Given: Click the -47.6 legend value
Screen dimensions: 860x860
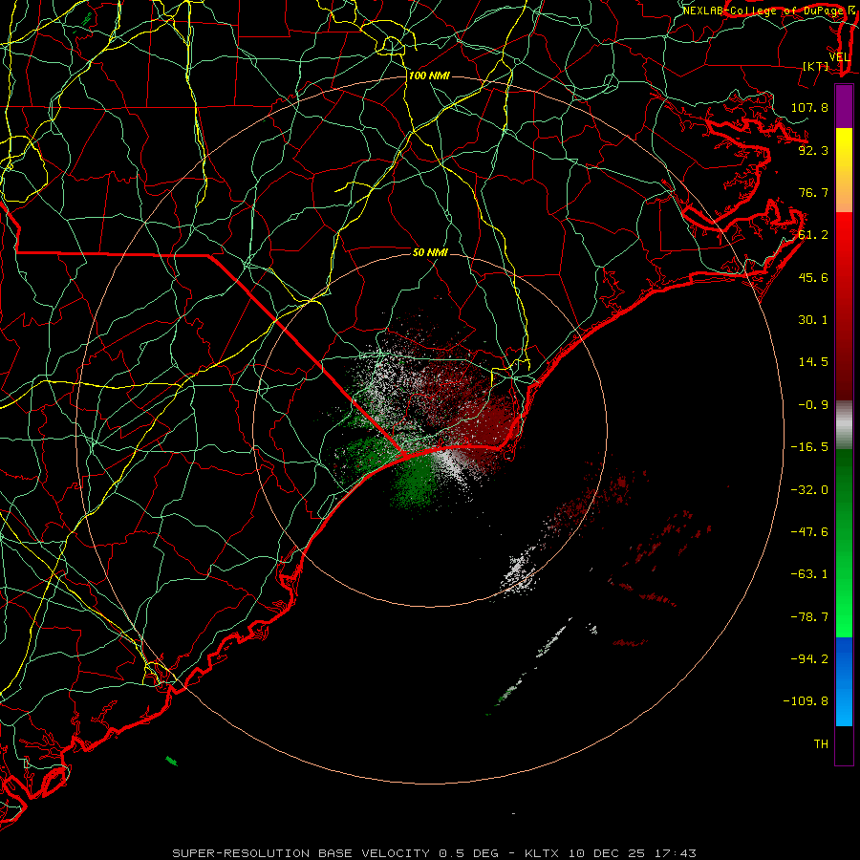Looking at the screenshot, I should point(809,532).
